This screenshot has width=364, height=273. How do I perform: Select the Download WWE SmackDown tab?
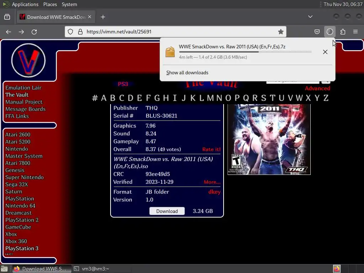tap(56, 17)
